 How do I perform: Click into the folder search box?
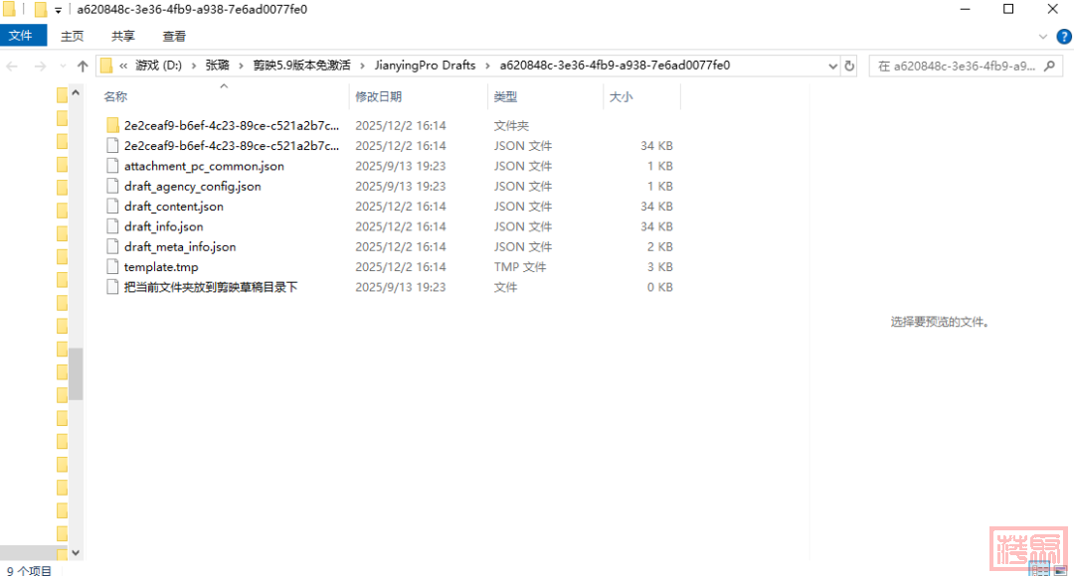click(953, 67)
